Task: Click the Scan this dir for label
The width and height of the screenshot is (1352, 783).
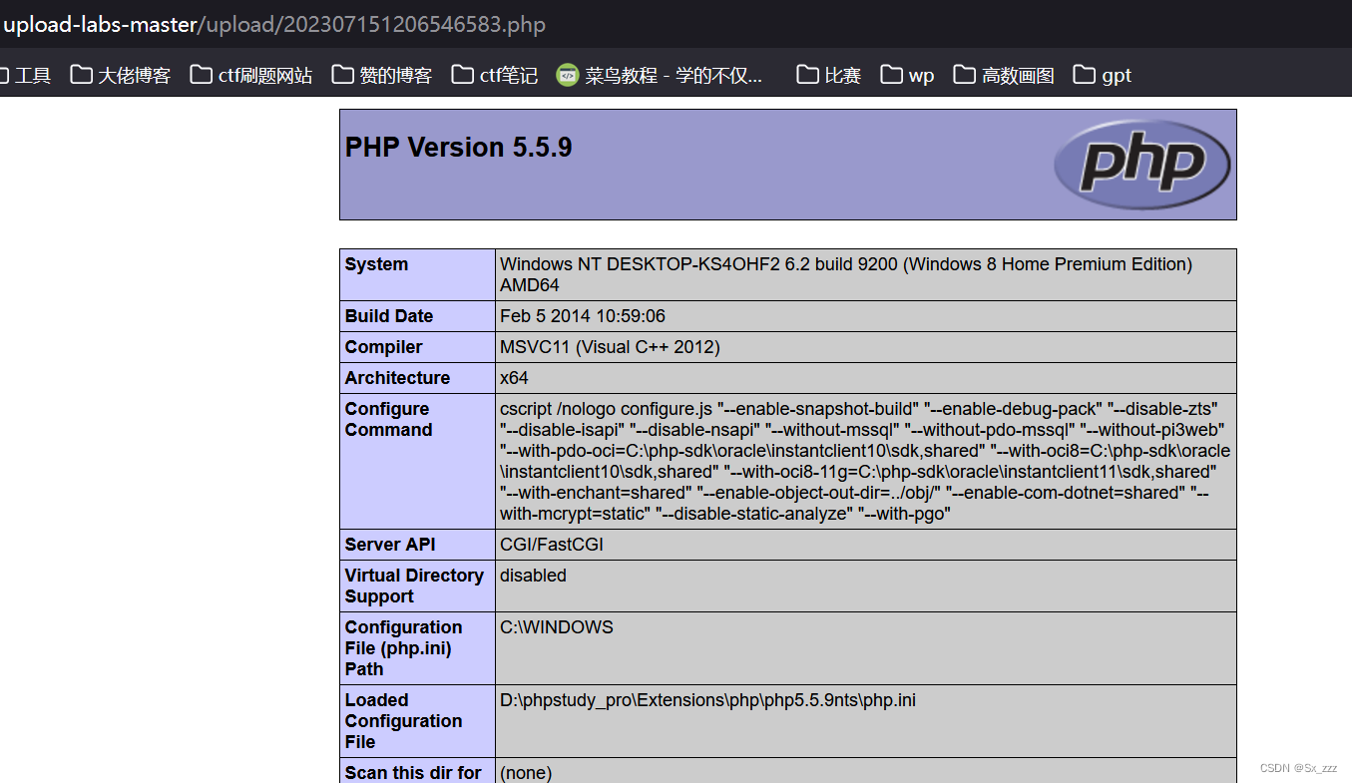Action: coord(413,773)
